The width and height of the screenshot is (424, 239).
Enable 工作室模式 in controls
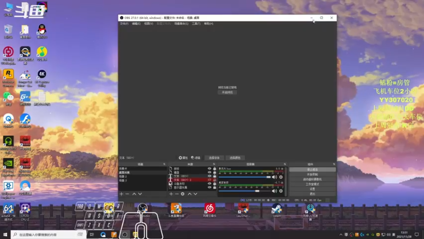(312, 184)
